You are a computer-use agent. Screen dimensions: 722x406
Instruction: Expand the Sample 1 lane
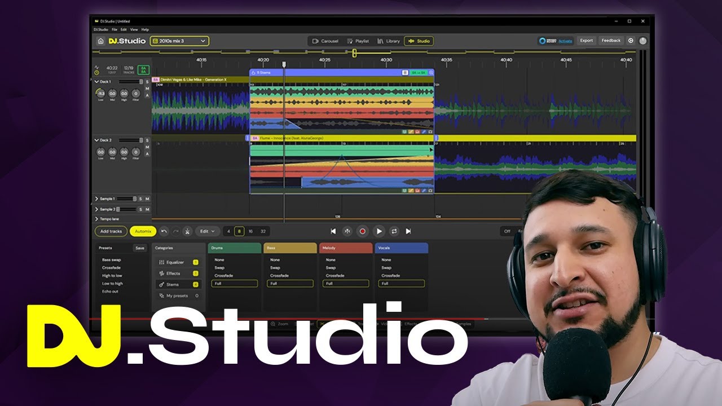click(96, 199)
